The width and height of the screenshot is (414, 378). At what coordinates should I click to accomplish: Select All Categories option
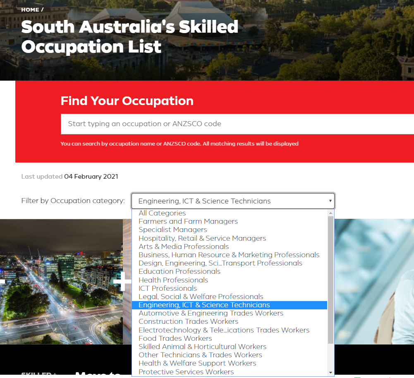pos(162,213)
